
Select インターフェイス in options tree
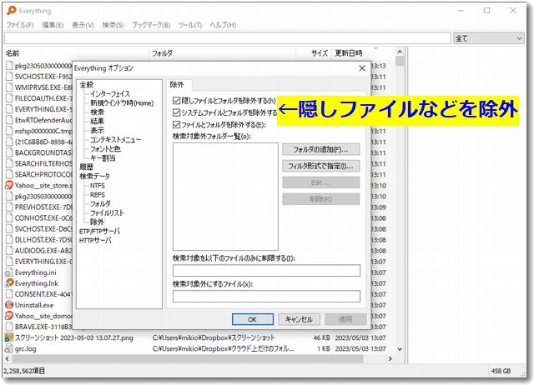(x=110, y=93)
